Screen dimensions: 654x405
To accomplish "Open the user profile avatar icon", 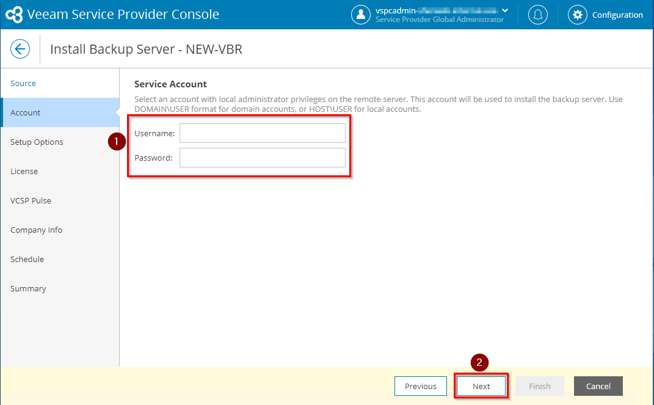I will point(361,15).
